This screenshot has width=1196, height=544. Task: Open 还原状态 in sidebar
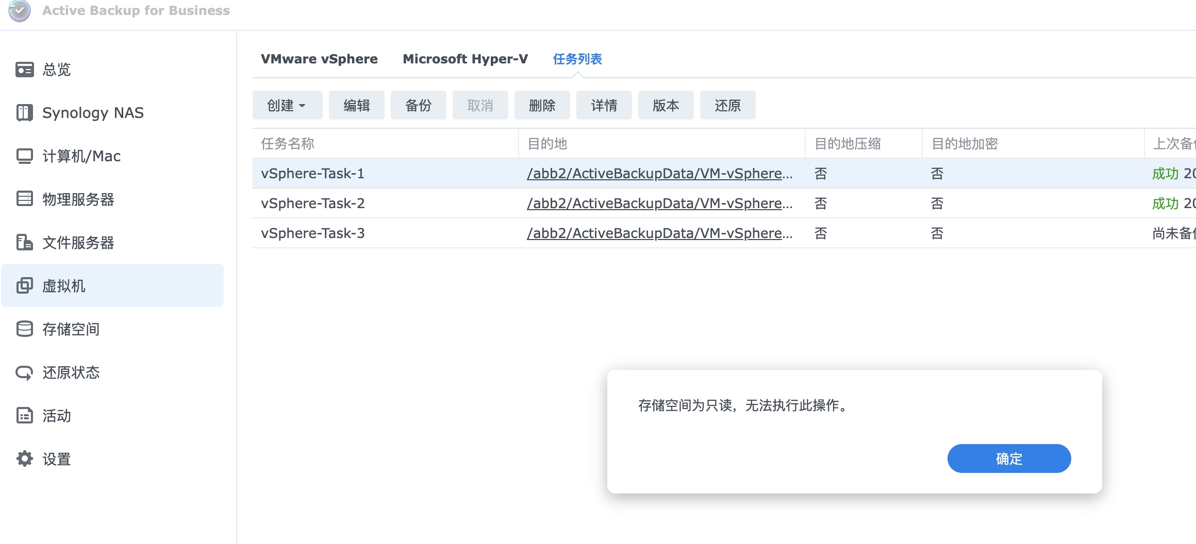[112, 372]
